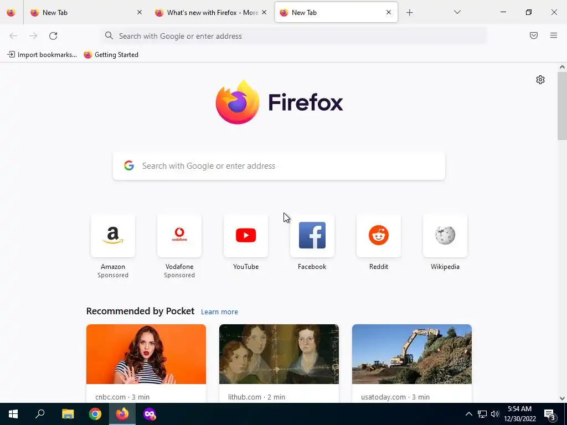
Task: Show hidden system tray icons
Action: [468, 414]
